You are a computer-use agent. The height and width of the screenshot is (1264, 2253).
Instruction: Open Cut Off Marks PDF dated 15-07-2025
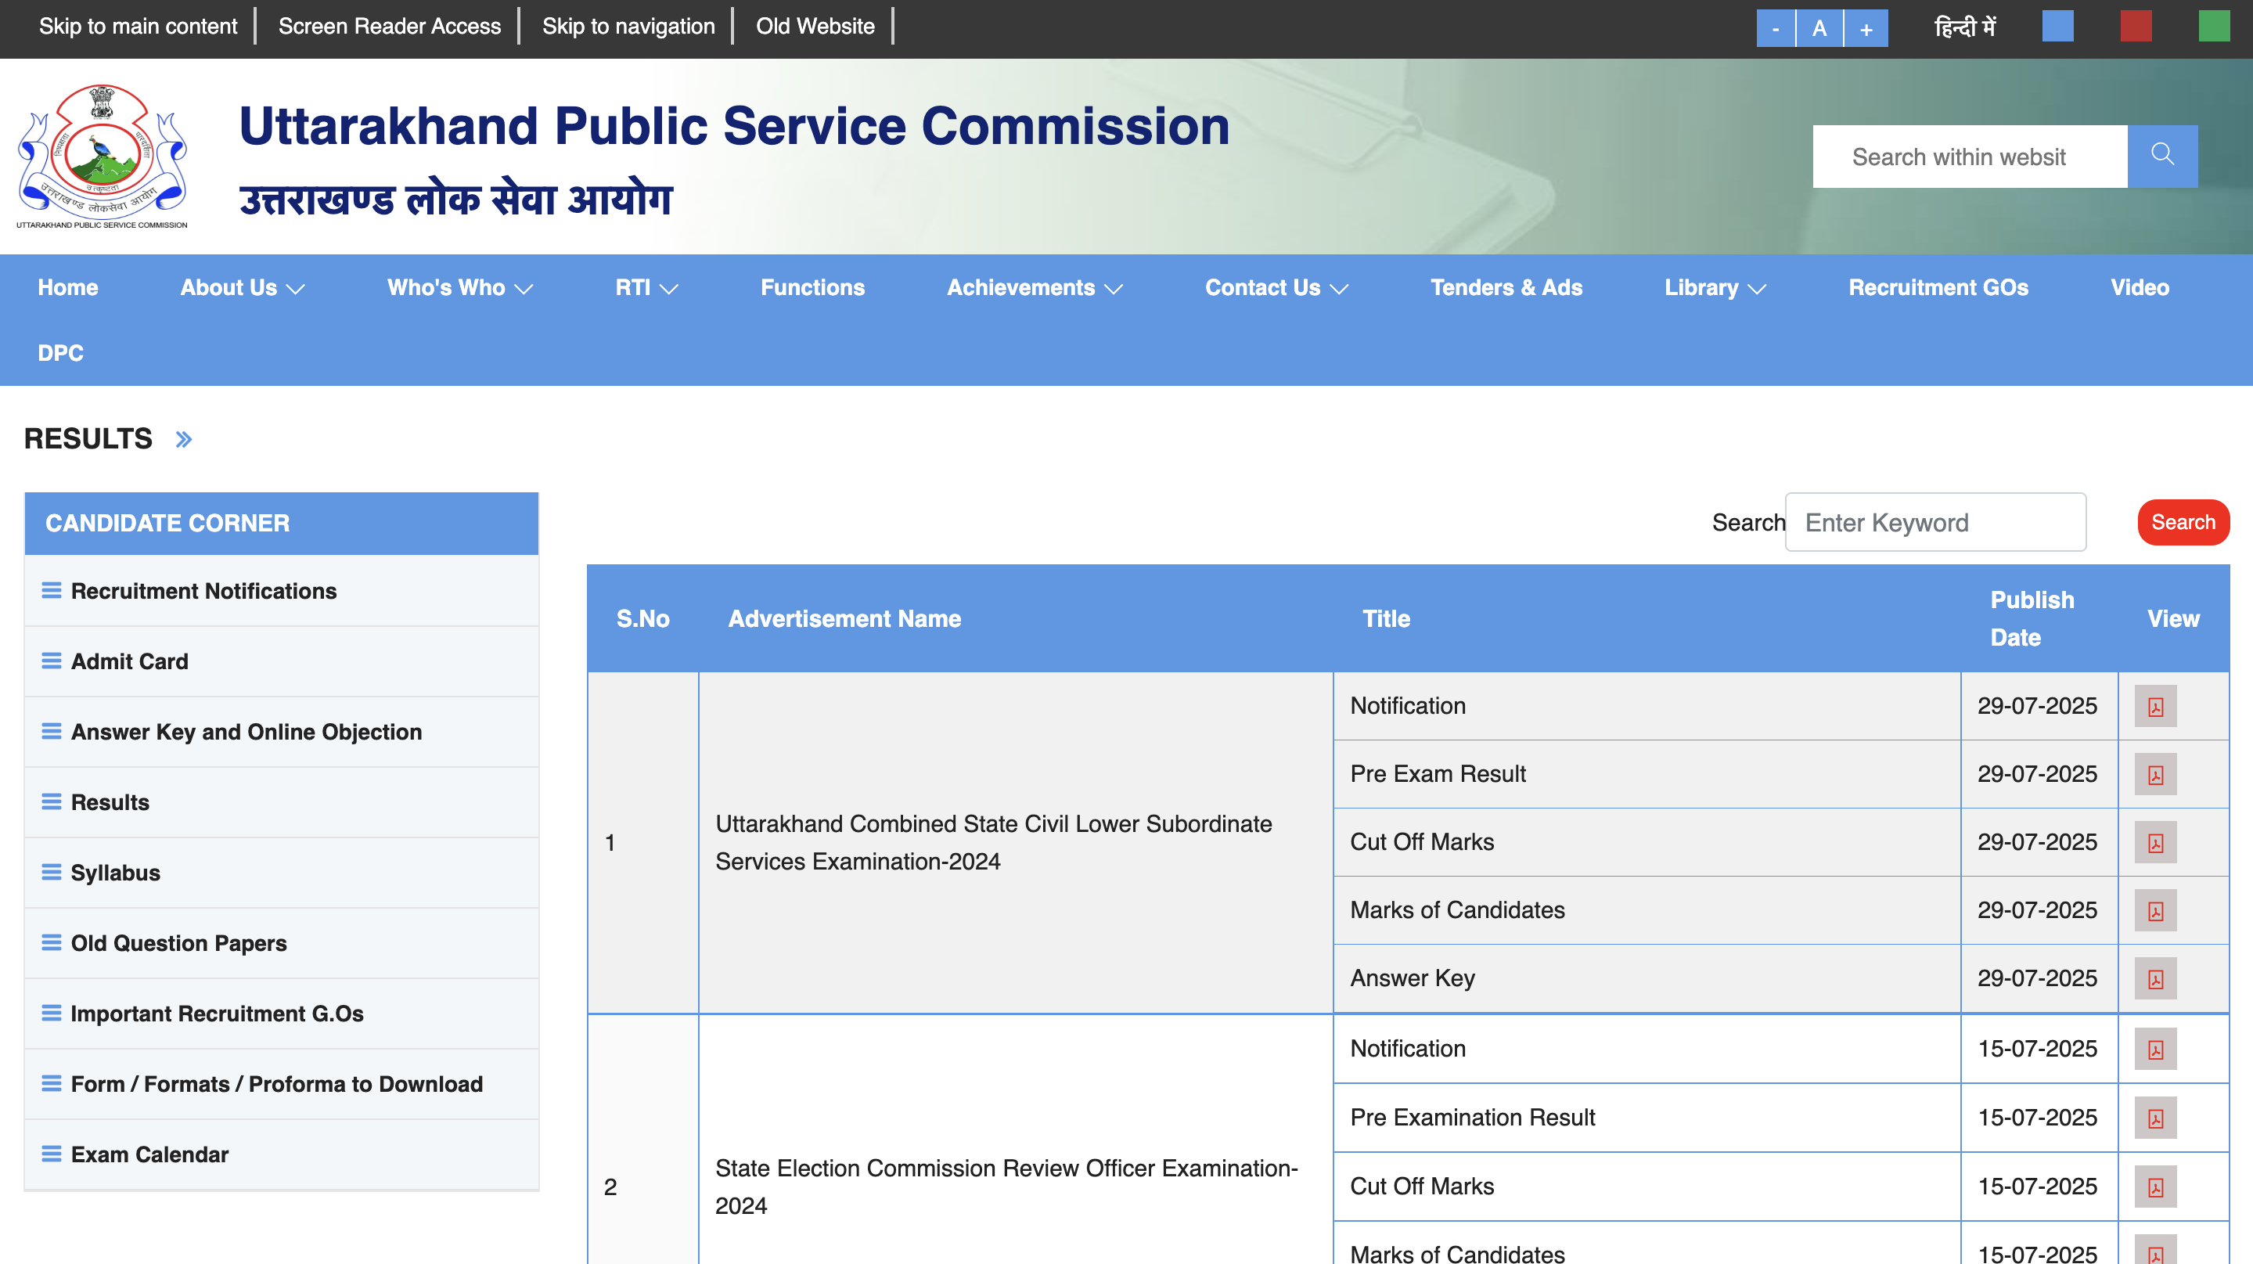2155,1187
